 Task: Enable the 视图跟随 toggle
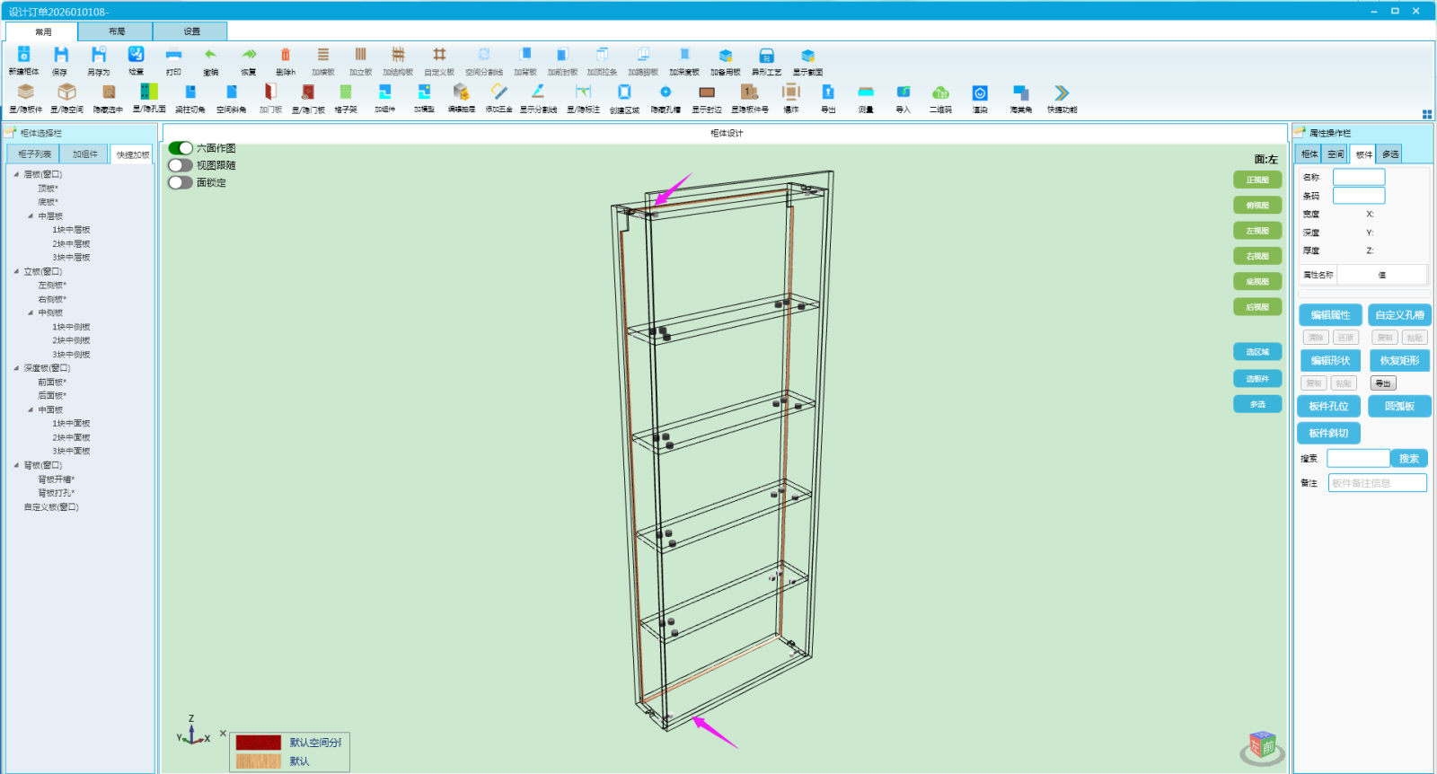coord(181,165)
